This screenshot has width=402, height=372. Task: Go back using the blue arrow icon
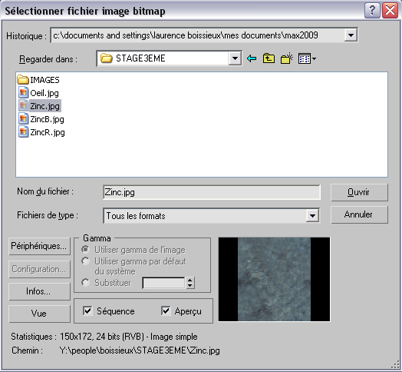click(x=252, y=58)
